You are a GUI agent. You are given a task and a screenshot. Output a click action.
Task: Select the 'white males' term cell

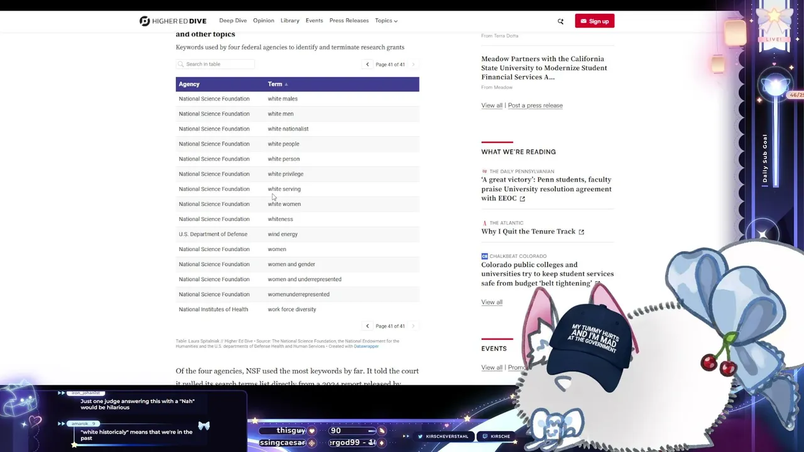click(283, 99)
